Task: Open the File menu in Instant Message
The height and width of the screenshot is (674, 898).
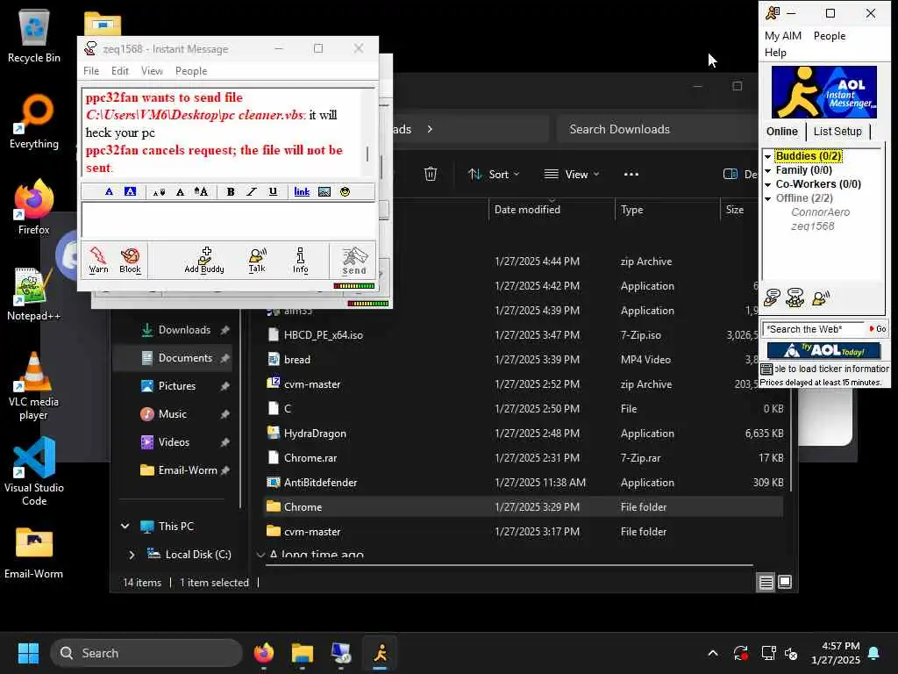Action: pos(91,71)
